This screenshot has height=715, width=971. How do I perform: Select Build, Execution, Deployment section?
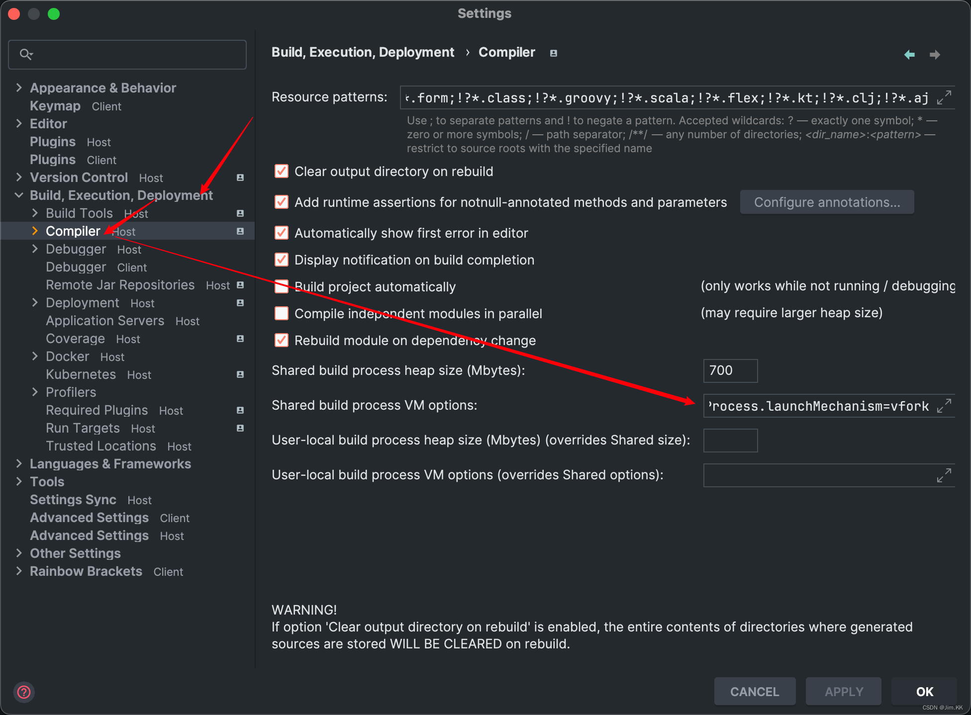(120, 195)
